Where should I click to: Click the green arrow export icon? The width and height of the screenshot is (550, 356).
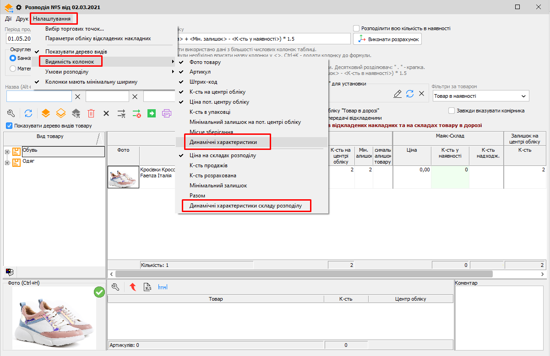[x=152, y=113]
